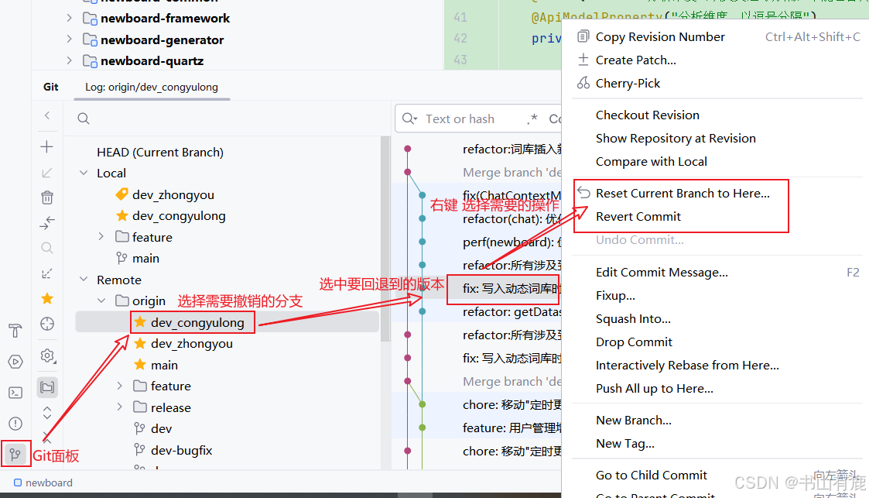Viewport: 869px width, 498px height.
Task: Click the star on origin dev_zhongyou
Action: (x=140, y=344)
